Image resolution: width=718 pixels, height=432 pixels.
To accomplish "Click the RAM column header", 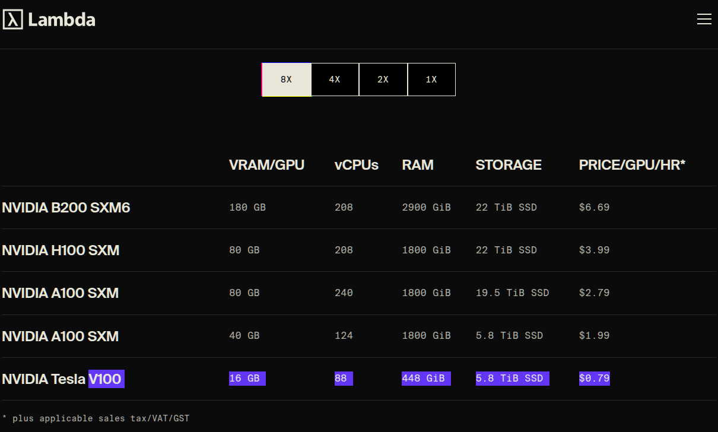I will tap(418, 165).
